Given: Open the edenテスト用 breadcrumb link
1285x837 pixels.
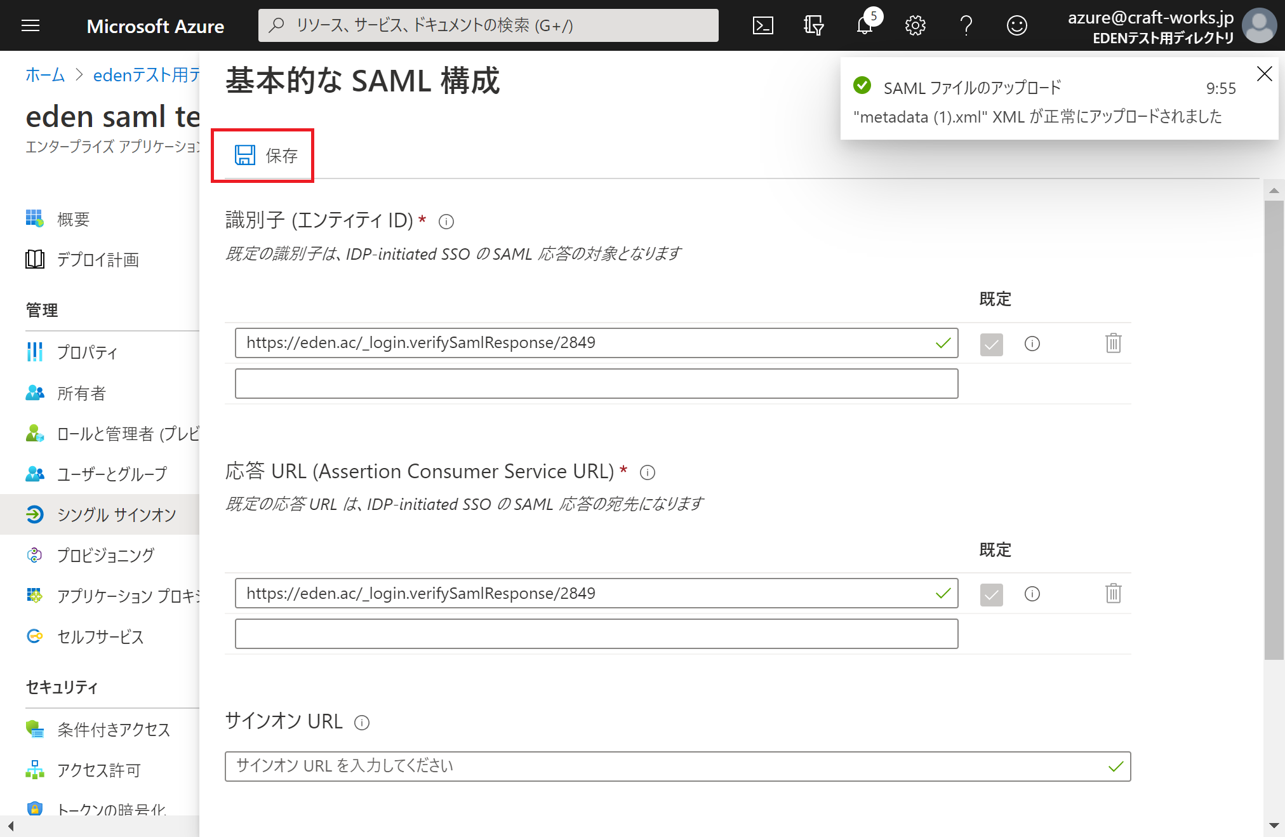Looking at the screenshot, I should point(146,75).
